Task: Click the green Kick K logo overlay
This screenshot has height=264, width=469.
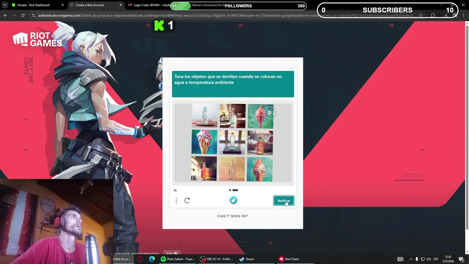Action: point(159,25)
